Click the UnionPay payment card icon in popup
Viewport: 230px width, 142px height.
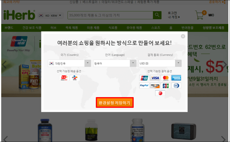(144, 78)
